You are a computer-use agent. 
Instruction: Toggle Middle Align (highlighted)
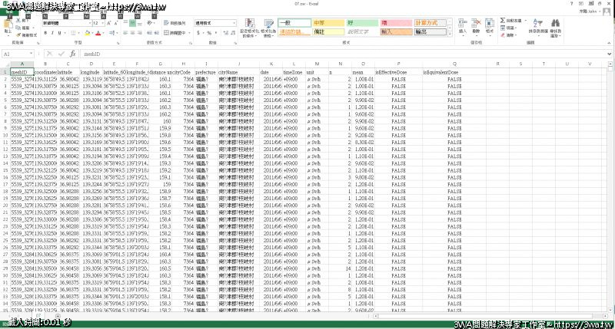click(132, 23)
